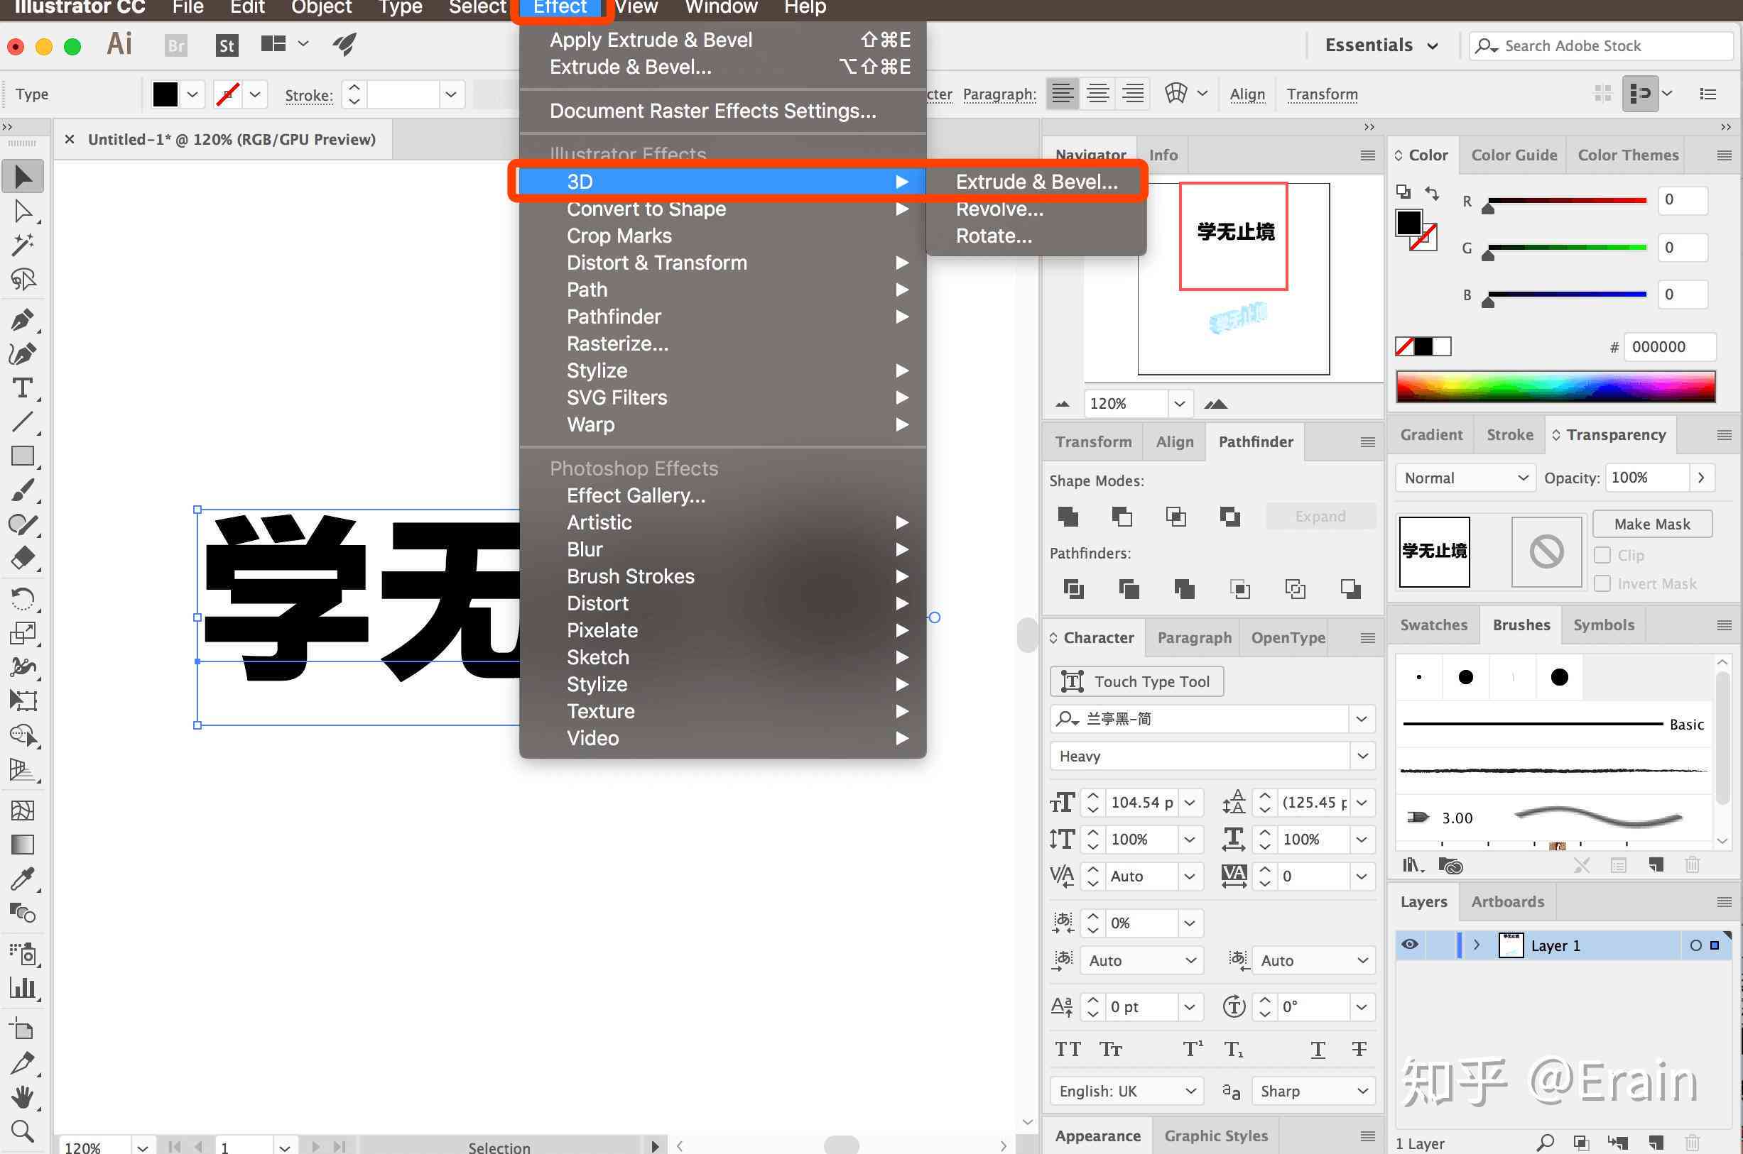Click the Minus Front shape mode icon
The image size is (1743, 1154).
tap(1122, 517)
